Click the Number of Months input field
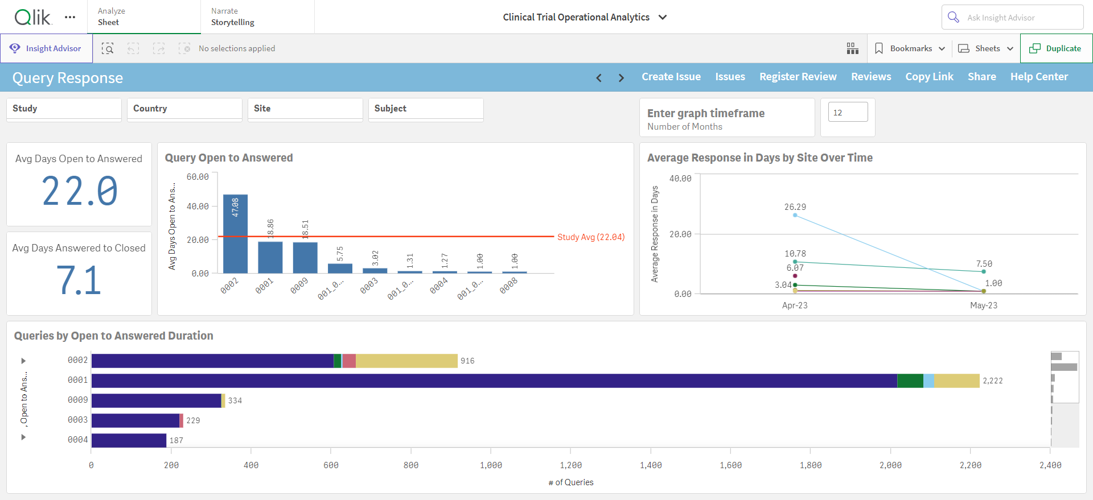The height and width of the screenshot is (500, 1093). pyautogui.click(x=848, y=112)
